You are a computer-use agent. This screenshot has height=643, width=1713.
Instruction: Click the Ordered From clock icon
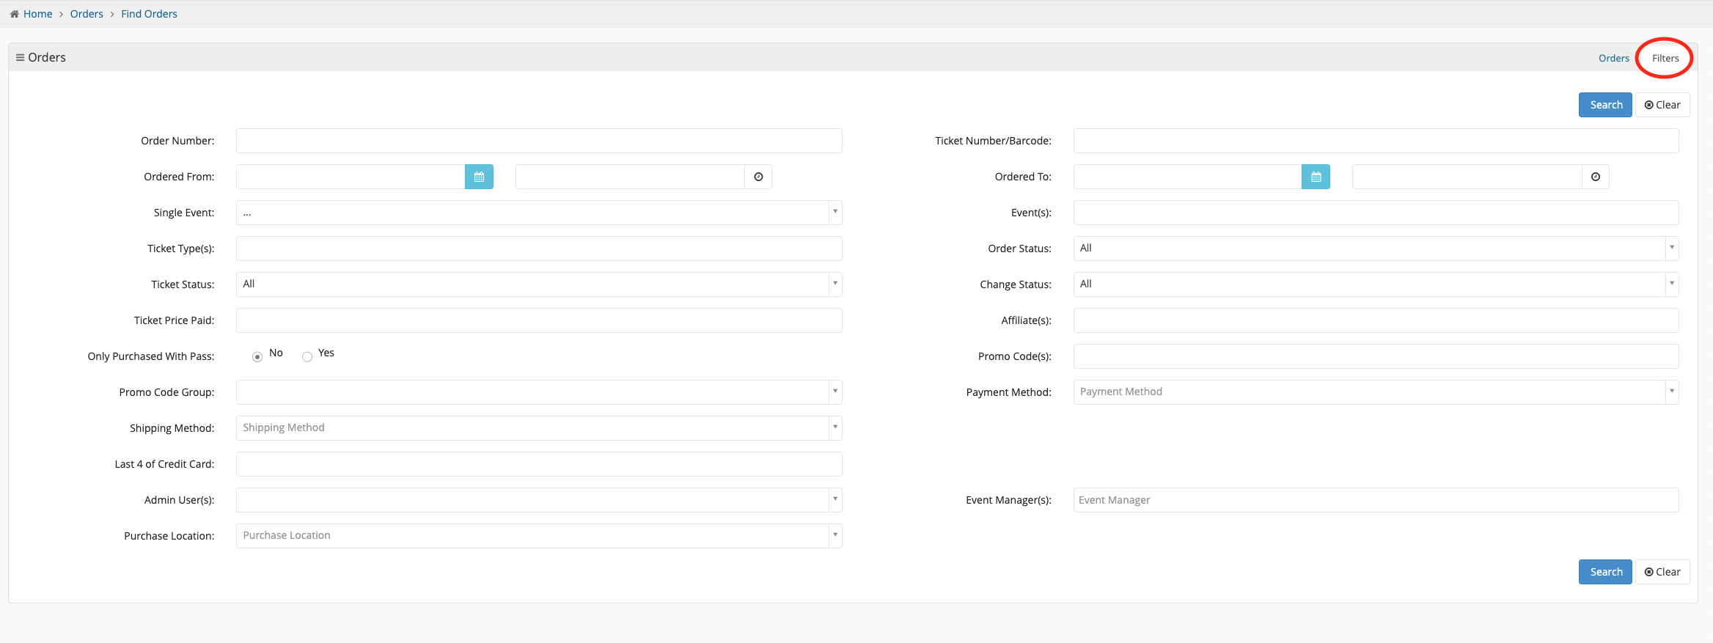click(758, 177)
